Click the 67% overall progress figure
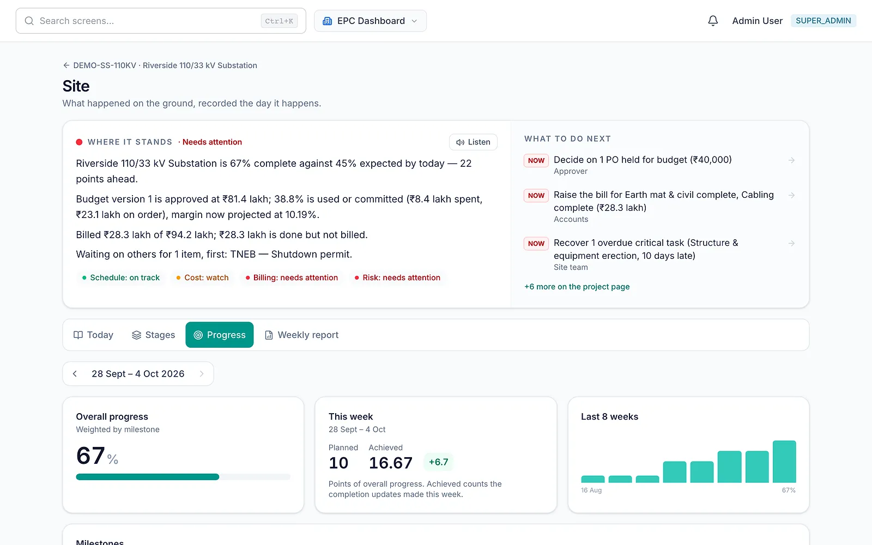The image size is (872, 545). pos(97,456)
